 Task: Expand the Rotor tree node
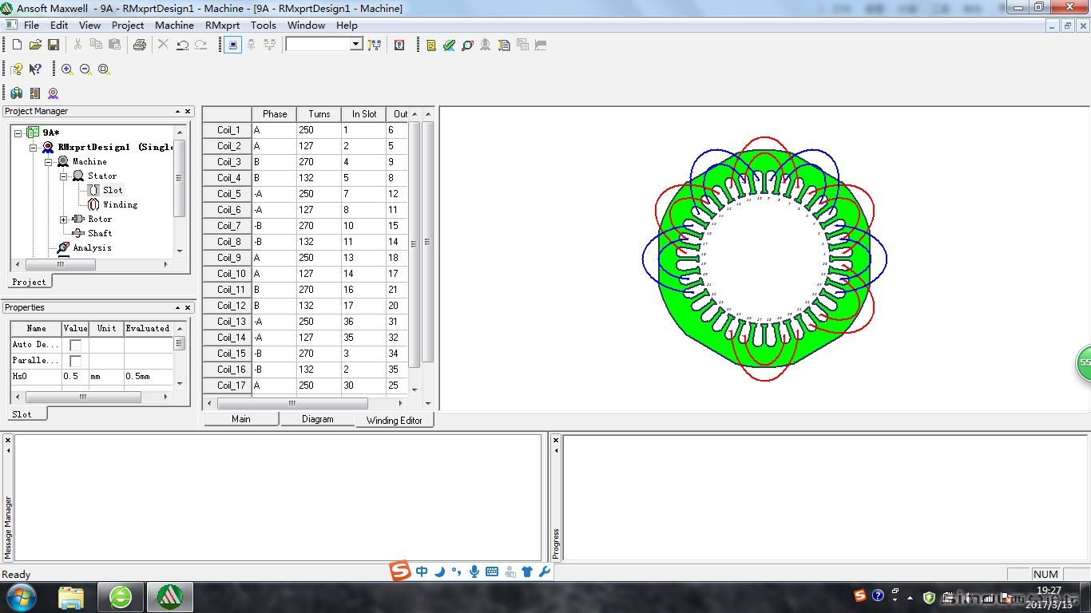pos(63,219)
